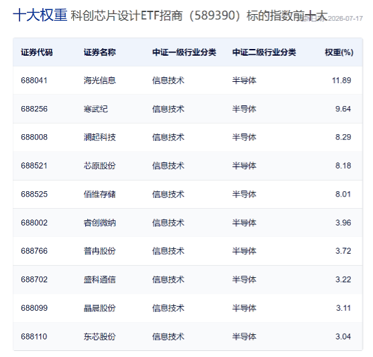Viewport: 373px width, 357px height.
Task: Click 信息技术 in the 睿创微纳 row
Action: point(168,223)
